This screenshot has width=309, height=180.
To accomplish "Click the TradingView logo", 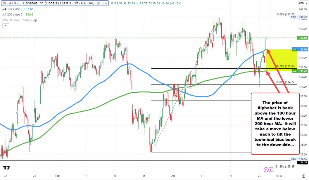I will pyautogui.click(x=6, y=168).
